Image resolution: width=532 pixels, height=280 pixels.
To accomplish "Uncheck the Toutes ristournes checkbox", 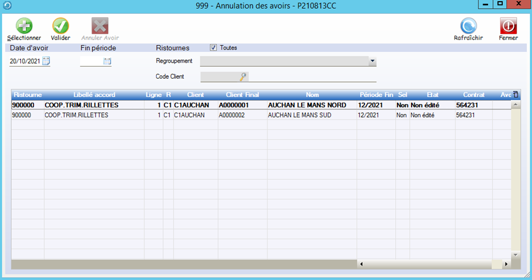I will 214,48.
